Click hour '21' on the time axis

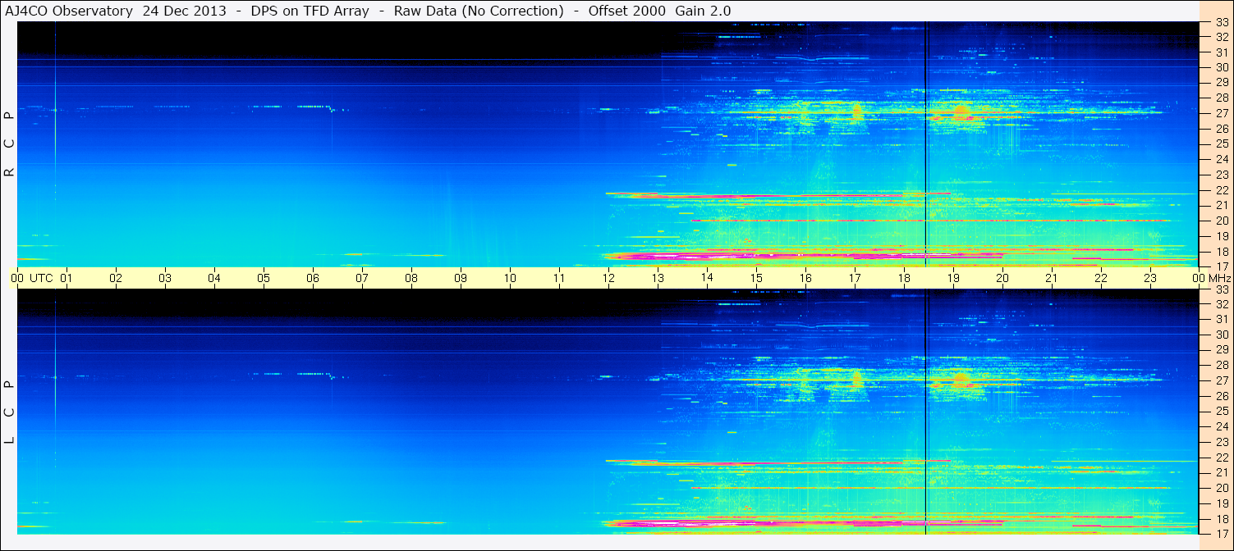click(1052, 279)
